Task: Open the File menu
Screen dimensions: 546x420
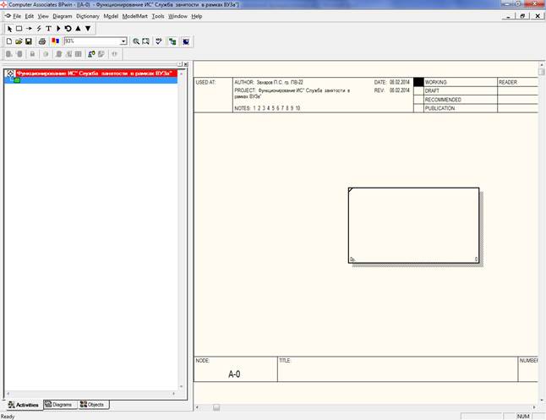Action: pos(17,16)
